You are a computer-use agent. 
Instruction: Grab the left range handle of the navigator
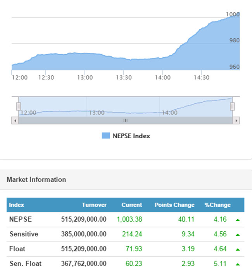[x=19, y=106]
